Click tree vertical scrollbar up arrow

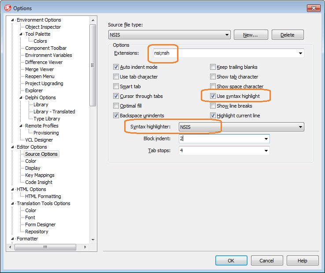(93, 20)
